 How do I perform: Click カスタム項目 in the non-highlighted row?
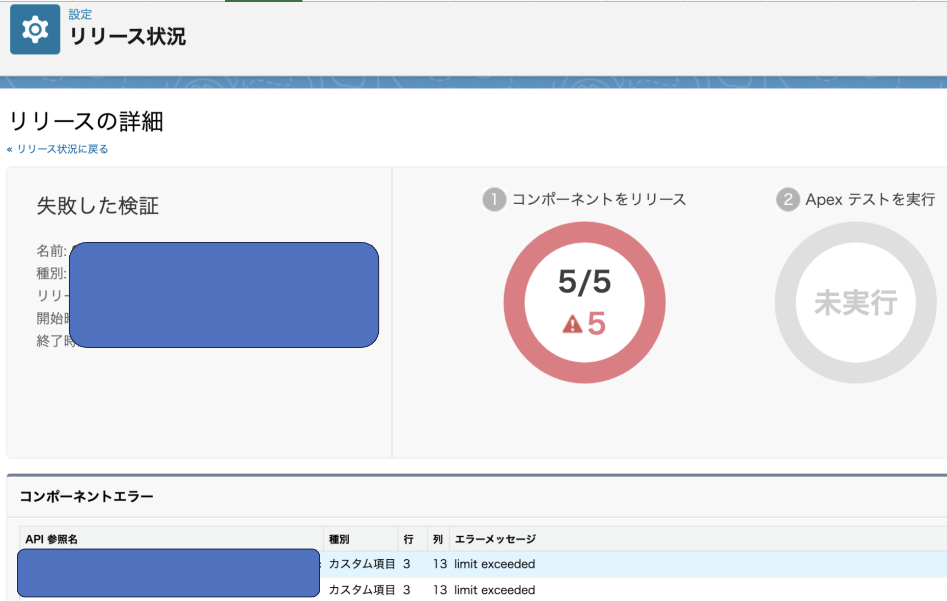[x=362, y=590]
